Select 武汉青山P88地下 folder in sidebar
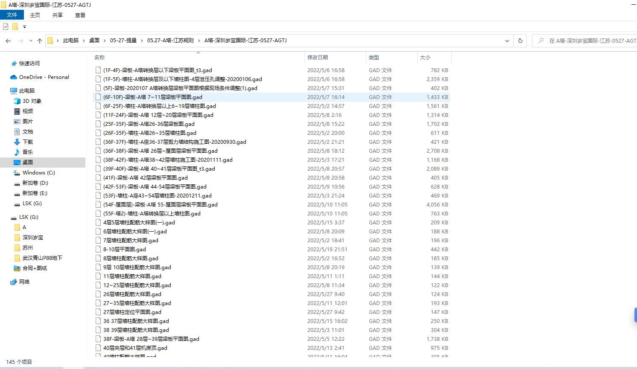Viewport: 637px width, 369px height. point(42,258)
